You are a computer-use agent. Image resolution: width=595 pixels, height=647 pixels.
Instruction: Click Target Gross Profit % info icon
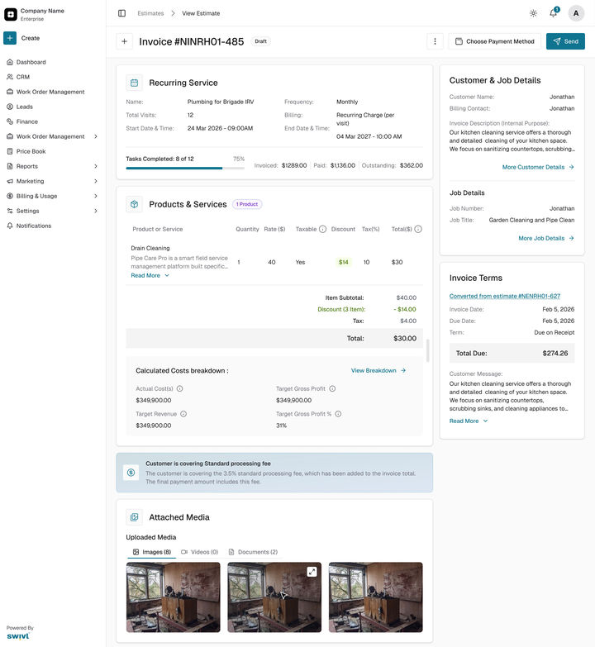338,414
